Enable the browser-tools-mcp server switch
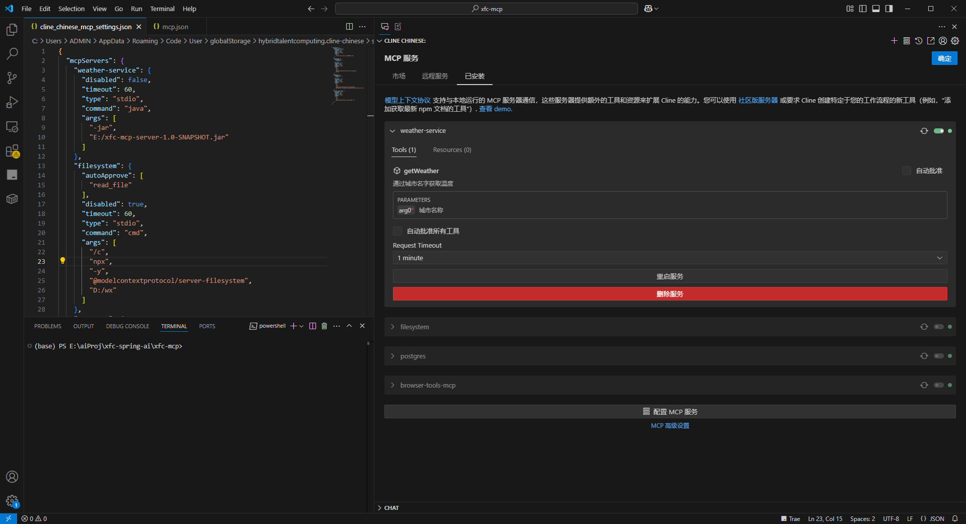 click(x=939, y=385)
